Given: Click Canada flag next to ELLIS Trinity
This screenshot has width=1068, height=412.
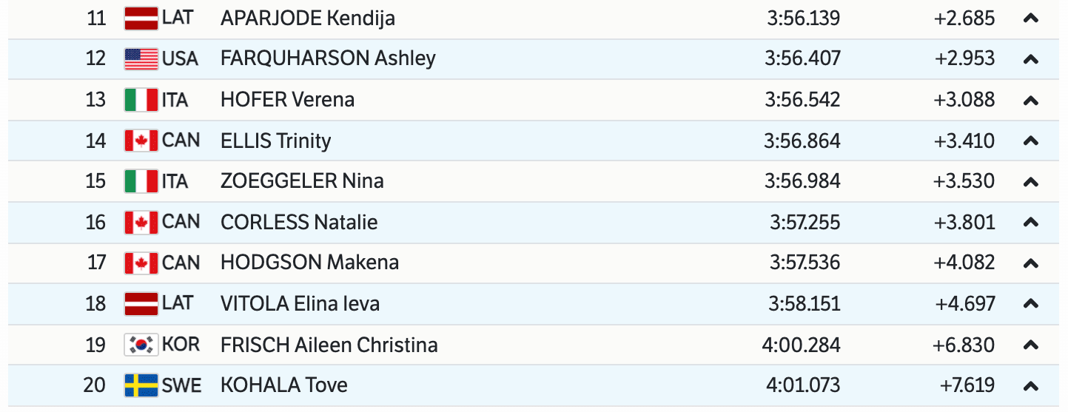Looking at the screenshot, I should pos(141,141).
